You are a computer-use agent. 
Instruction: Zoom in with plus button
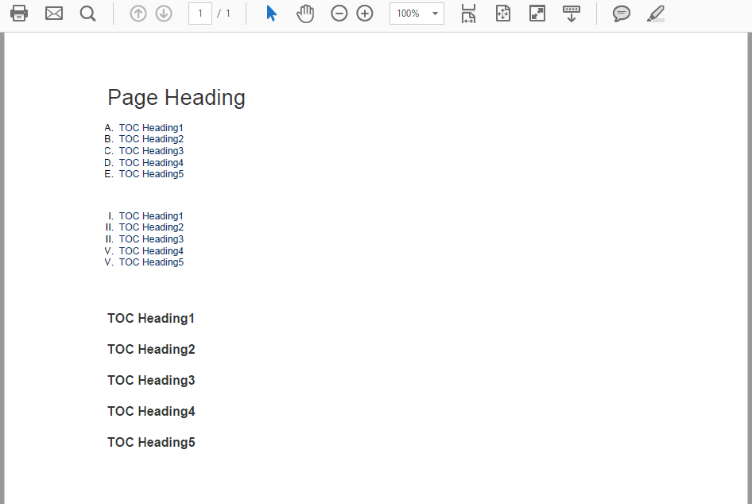pyautogui.click(x=365, y=14)
